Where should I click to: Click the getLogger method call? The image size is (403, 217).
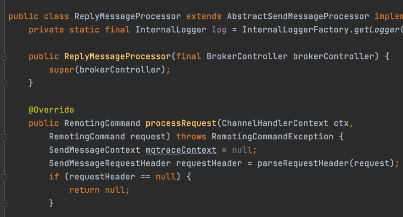pyautogui.click(x=377, y=30)
